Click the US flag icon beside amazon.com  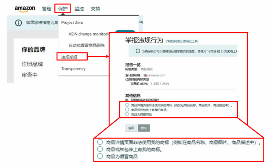145,75
